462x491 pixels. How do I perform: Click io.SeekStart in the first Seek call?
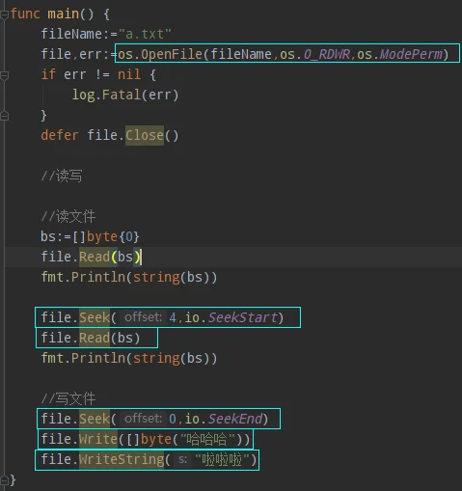[231, 317]
